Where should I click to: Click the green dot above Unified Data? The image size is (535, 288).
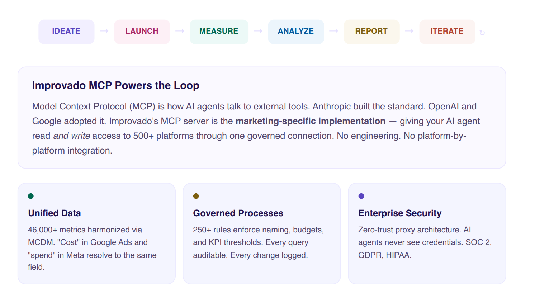click(31, 196)
